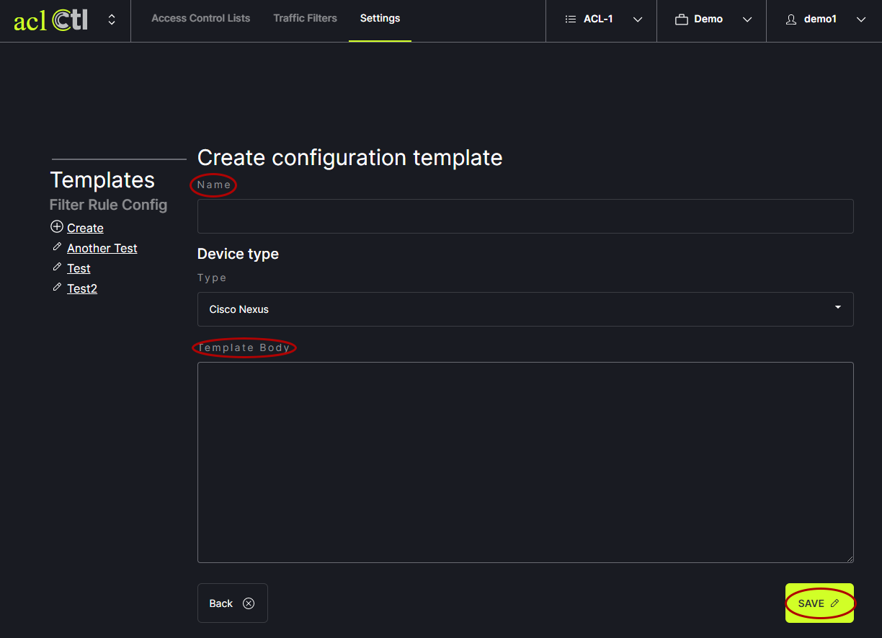Focus the Name input field

(x=525, y=216)
